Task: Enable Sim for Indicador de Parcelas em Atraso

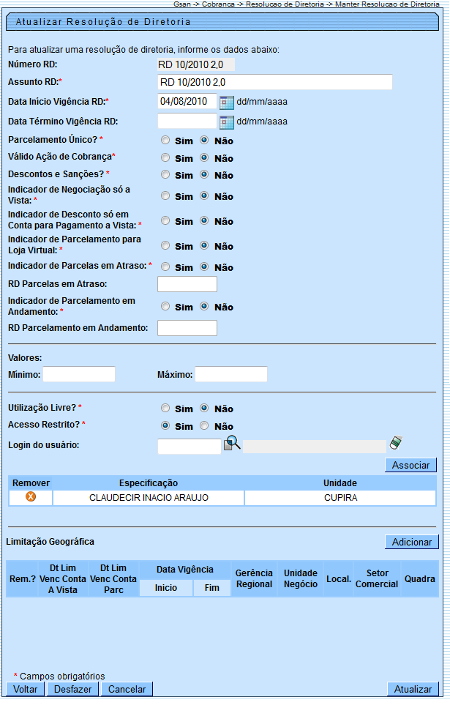Action: 165,267
